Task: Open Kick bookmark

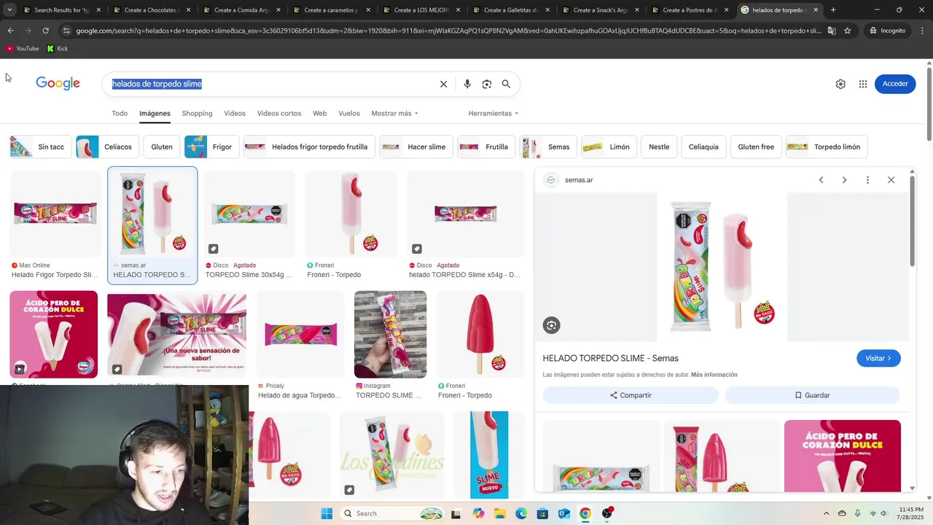Action: [57, 48]
